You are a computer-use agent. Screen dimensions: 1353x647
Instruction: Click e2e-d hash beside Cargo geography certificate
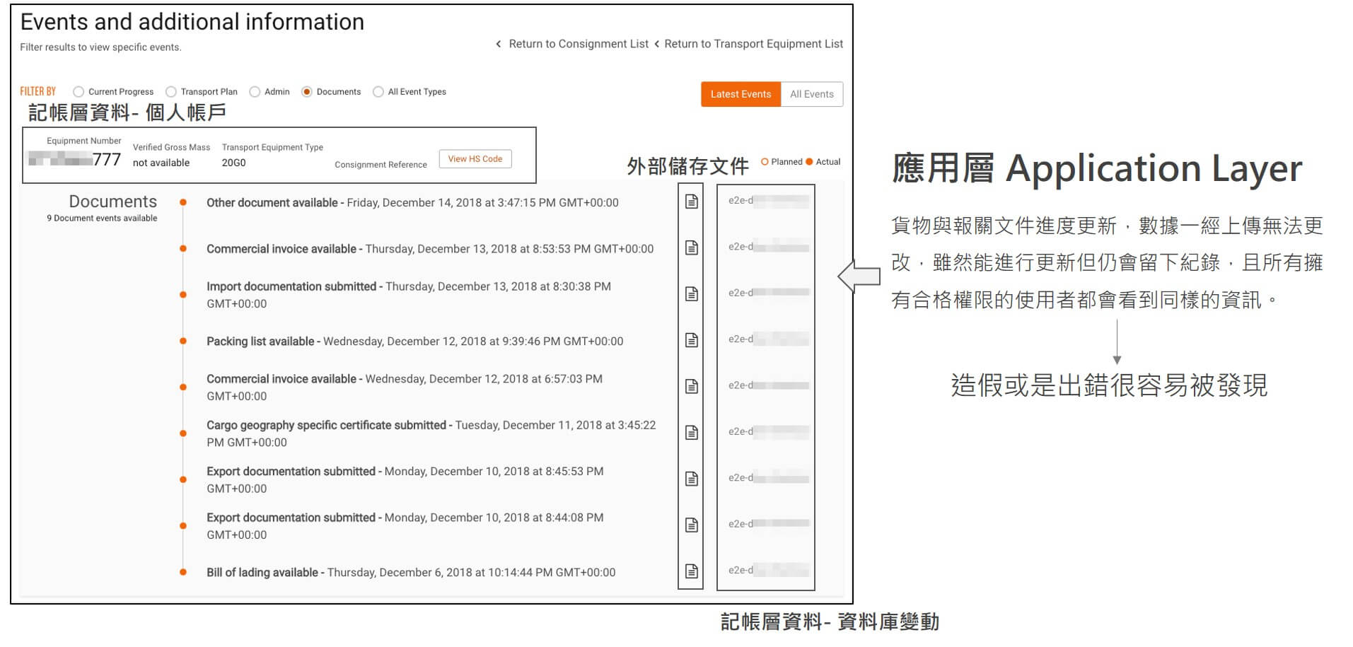coord(768,431)
